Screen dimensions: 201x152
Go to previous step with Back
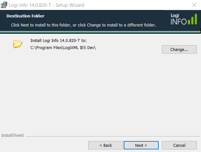pyautogui.click(x=106, y=145)
